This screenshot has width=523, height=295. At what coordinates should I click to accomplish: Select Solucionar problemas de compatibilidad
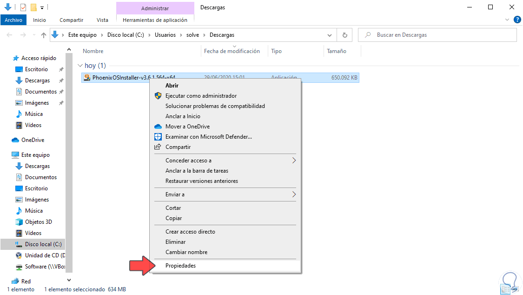(215, 106)
